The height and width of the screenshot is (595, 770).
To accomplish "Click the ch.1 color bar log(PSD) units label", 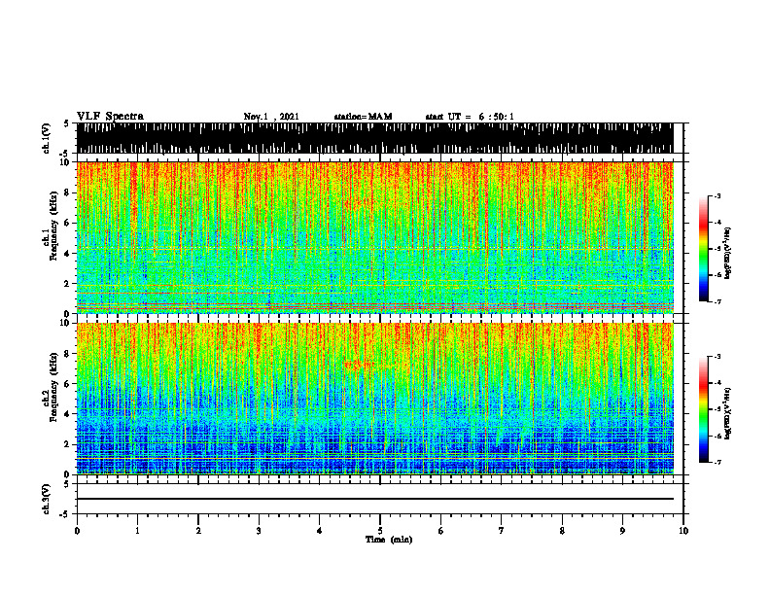I will click(x=728, y=254).
